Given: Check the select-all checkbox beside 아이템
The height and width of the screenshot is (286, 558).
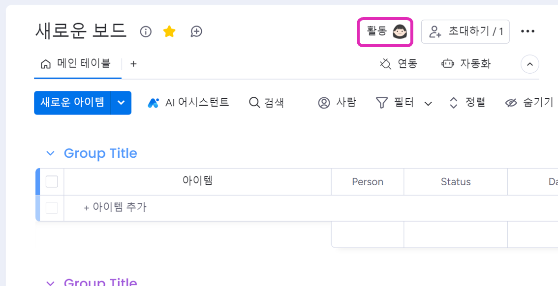Looking at the screenshot, I should 52,182.
